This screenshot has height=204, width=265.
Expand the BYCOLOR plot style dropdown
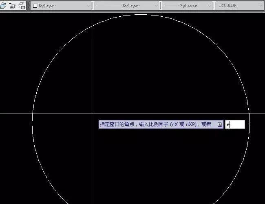pos(261,6)
